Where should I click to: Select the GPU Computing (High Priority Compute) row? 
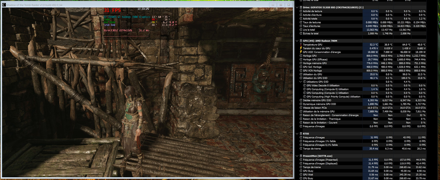click(333, 97)
